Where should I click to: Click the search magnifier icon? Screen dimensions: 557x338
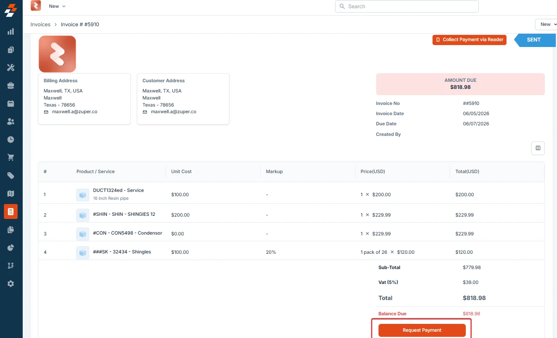click(342, 6)
